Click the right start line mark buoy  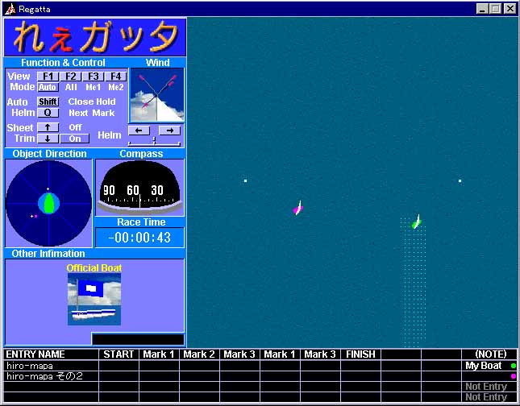[460, 180]
